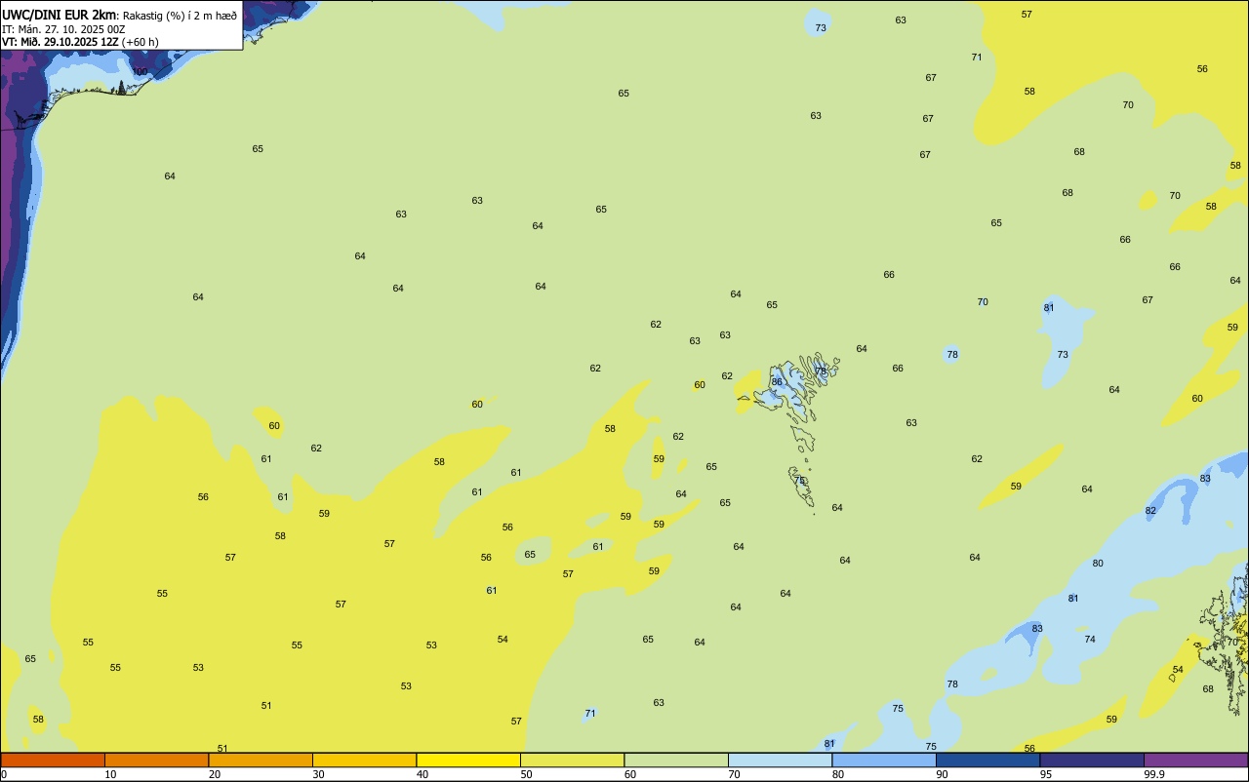Click the 60–70 light green legend swatch
1249x782 pixels.
tap(676, 760)
